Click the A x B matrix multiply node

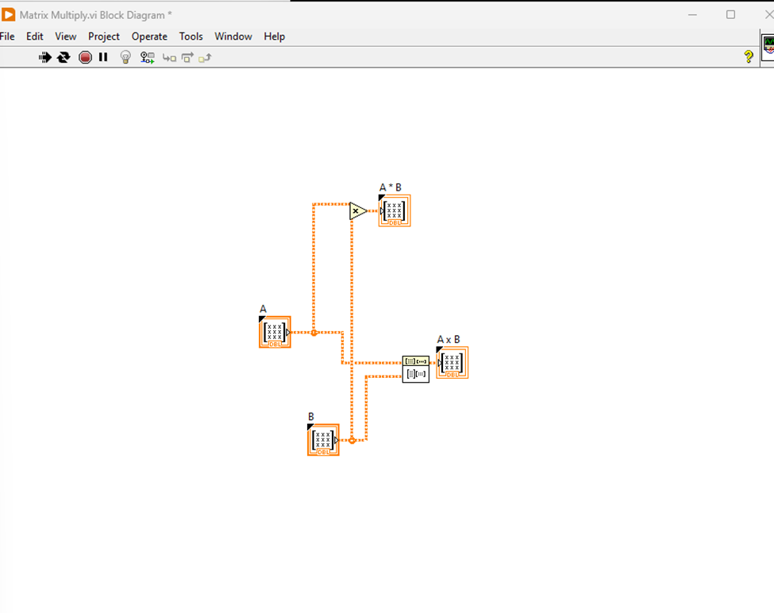pyautogui.click(x=416, y=368)
